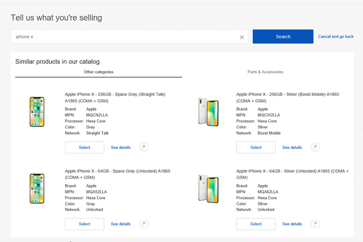This screenshot has width=363, height=242.
Task: Flag the 256GB Silver Boost Mobile listing
Action: (315, 147)
